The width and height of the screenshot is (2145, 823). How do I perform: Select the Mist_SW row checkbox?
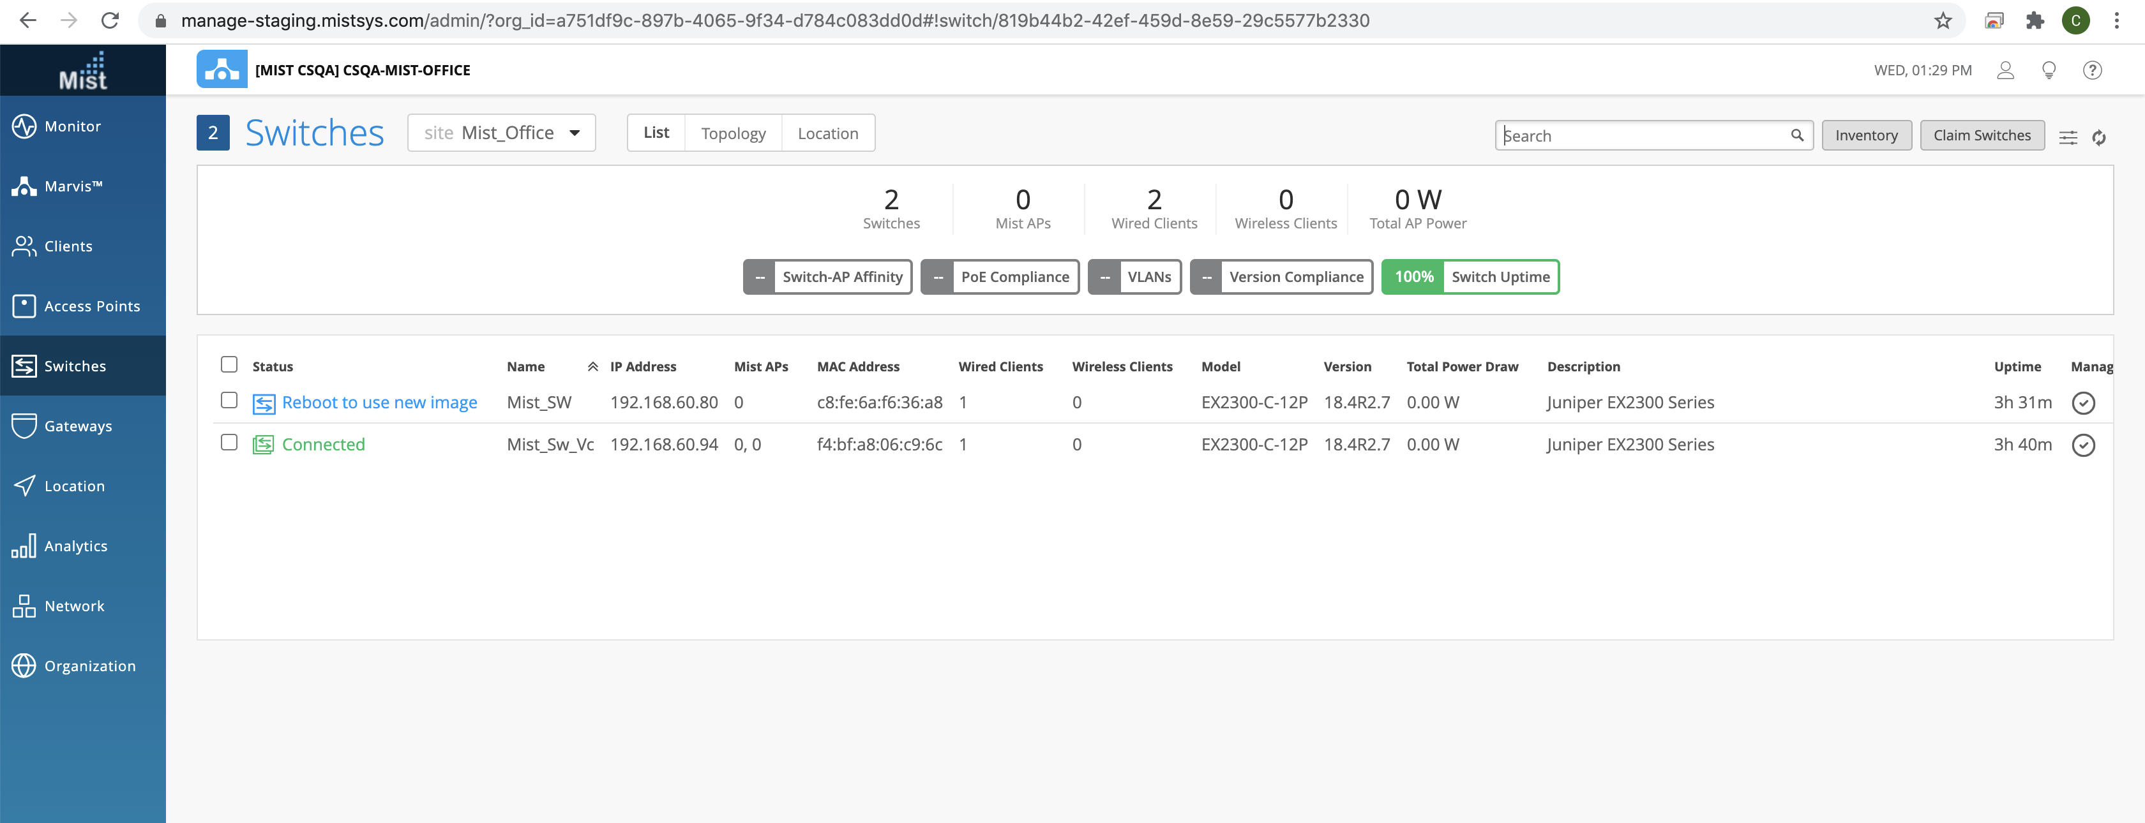(x=229, y=400)
